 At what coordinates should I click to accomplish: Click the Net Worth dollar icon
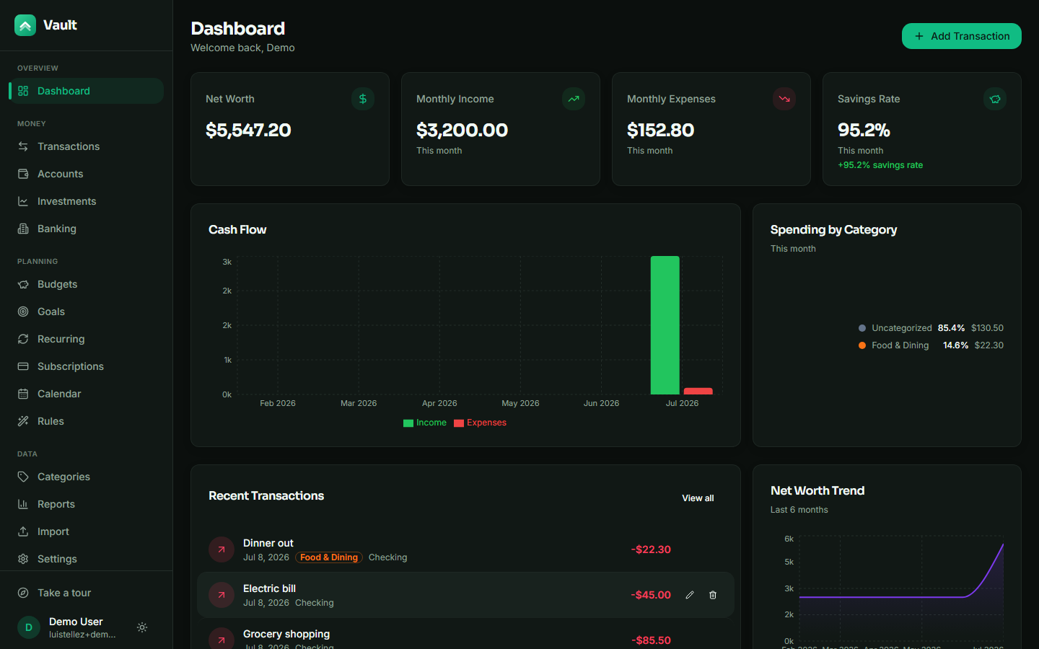point(363,99)
